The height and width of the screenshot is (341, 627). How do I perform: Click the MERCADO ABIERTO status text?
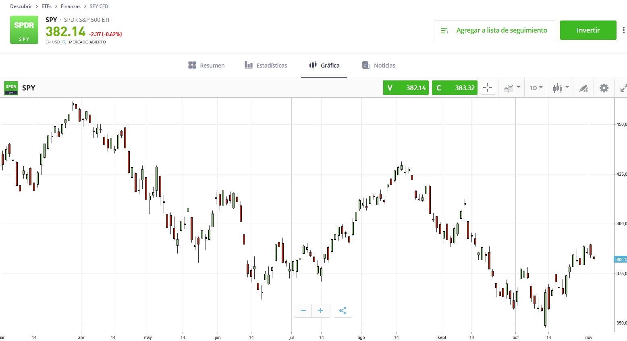(x=87, y=42)
